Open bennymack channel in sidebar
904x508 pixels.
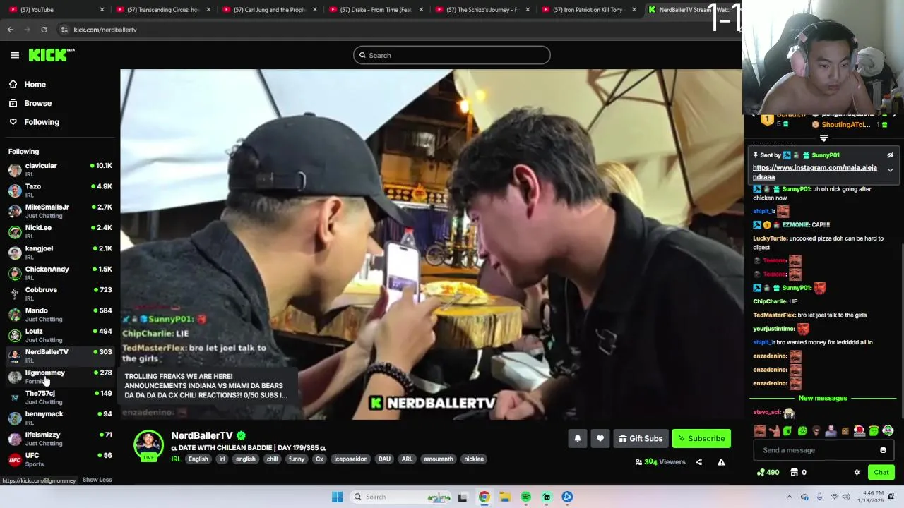[60, 418]
